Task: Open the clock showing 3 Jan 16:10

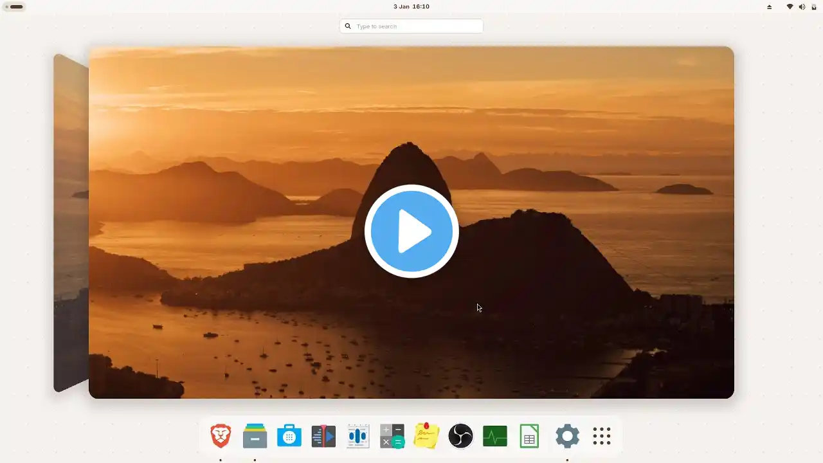Action: [411, 6]
